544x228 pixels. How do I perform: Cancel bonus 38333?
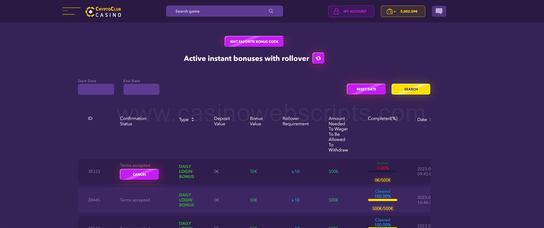point(139,174)
